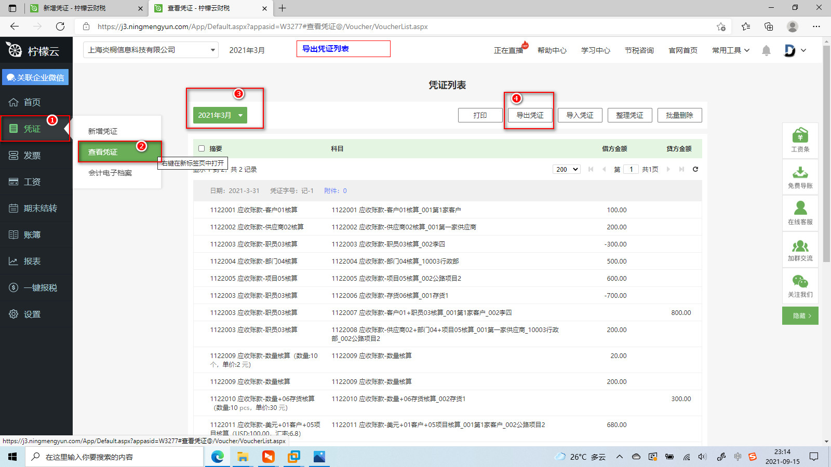This screenshot has height=467, width=831.
Task: Open the company name dropdown
Action: click(x=151, y=50)
